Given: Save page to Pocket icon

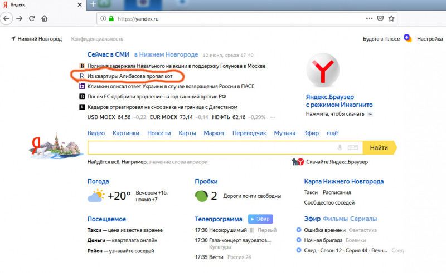Looking at the screenshot, I should pyautogui.click(x=380, y=18).
